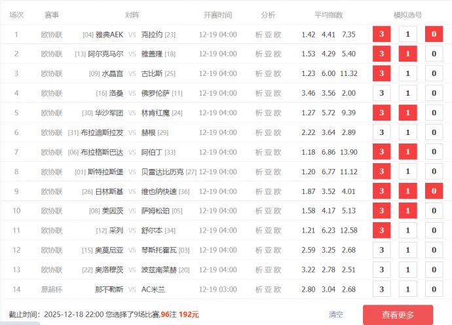Select '0' away win for 水晶宫 match
The image size is (452, 325).
coord(434,73)
